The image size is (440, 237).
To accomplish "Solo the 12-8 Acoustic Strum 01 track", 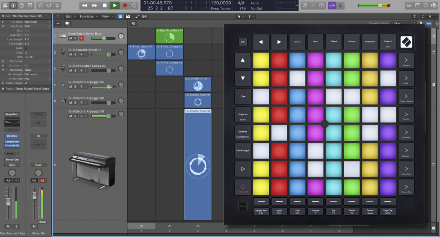I will pos(75,54).
